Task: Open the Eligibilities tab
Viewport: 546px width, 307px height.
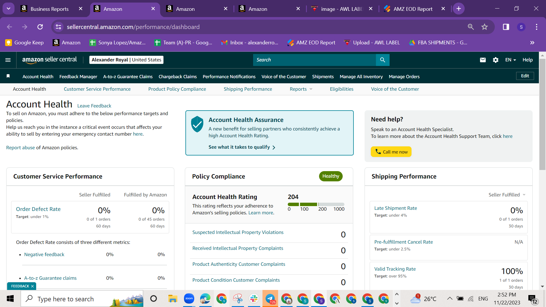Action: pos(342,89)
